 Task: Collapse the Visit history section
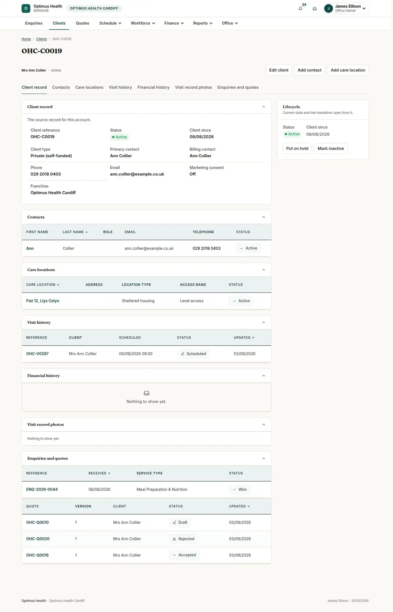click(x=264, y=323)
